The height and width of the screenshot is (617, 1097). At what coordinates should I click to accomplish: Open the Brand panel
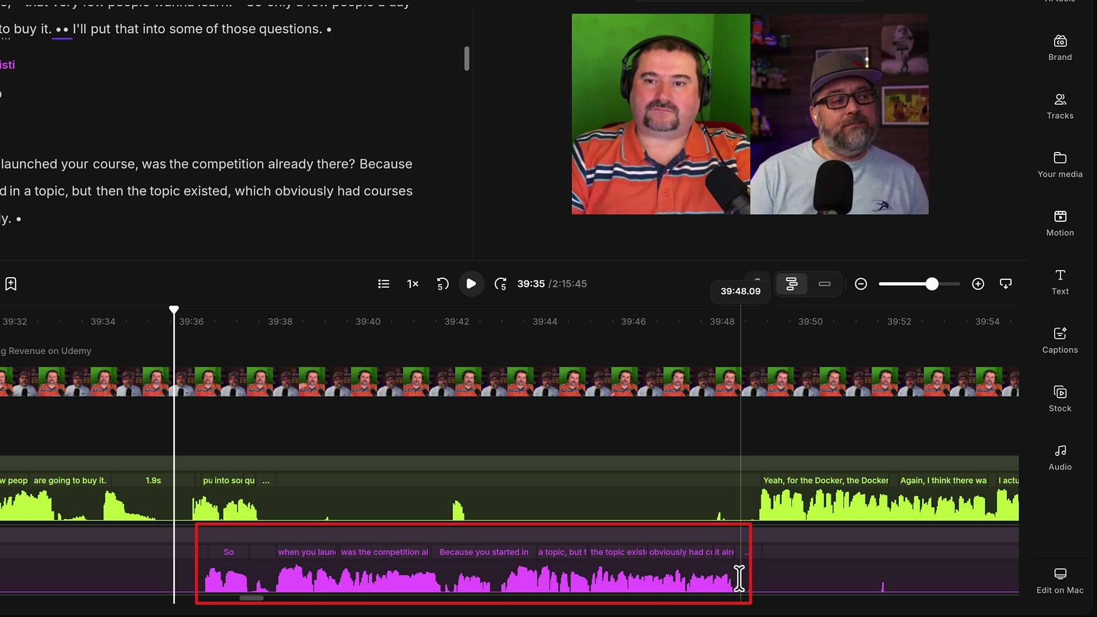pos(1060,48)
